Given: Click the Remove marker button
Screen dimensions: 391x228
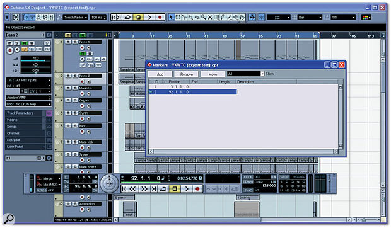Looking at the screenshot, I should click(x=187, y=74).
